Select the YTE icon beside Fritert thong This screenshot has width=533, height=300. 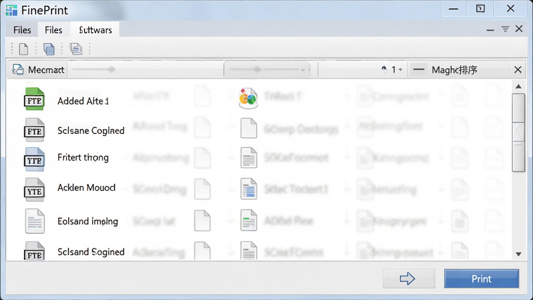click(x=34, y=159)
